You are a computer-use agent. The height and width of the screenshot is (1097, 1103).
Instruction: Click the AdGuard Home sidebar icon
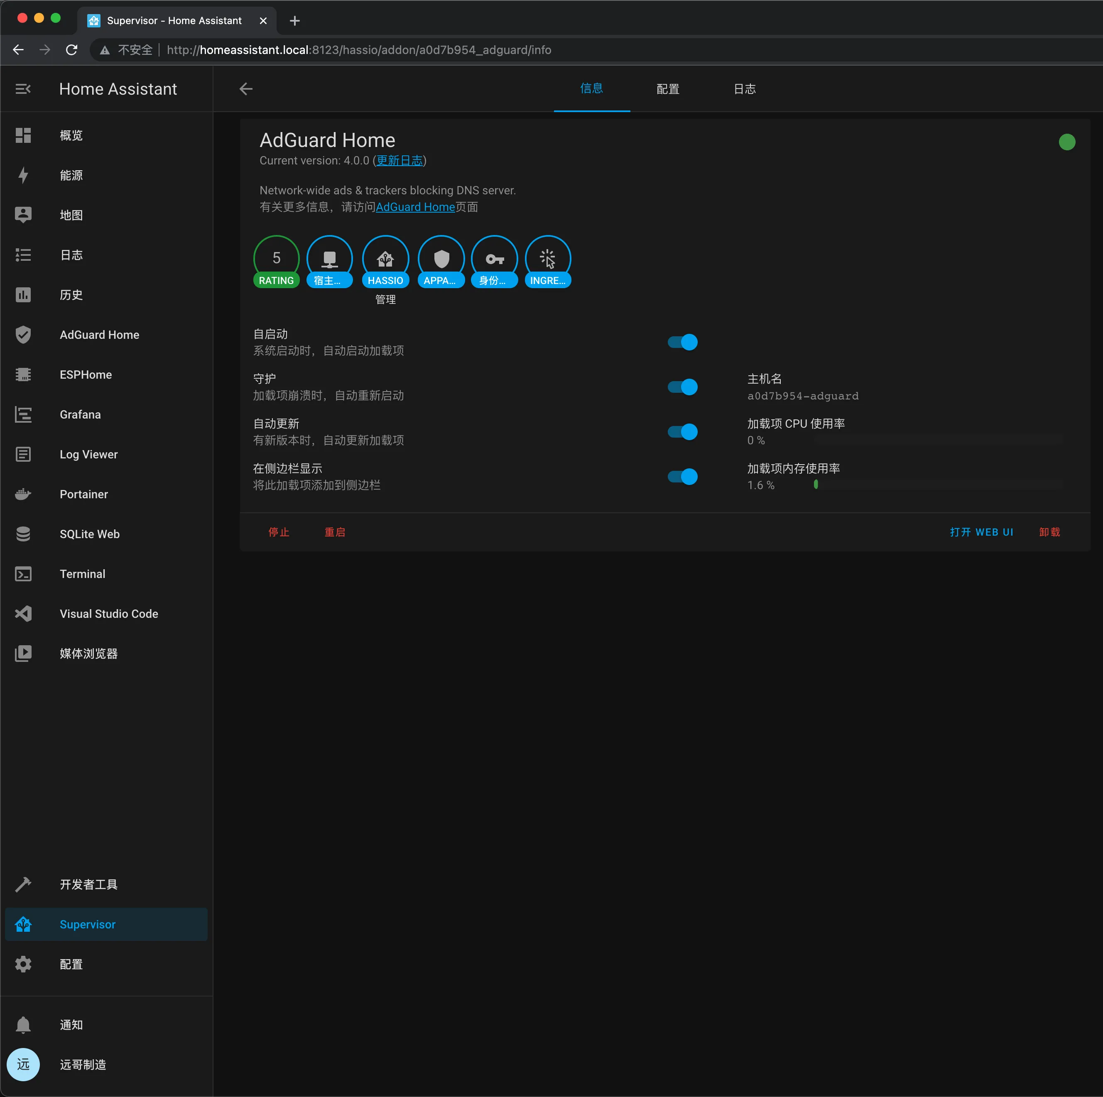[x=24, y=335]
